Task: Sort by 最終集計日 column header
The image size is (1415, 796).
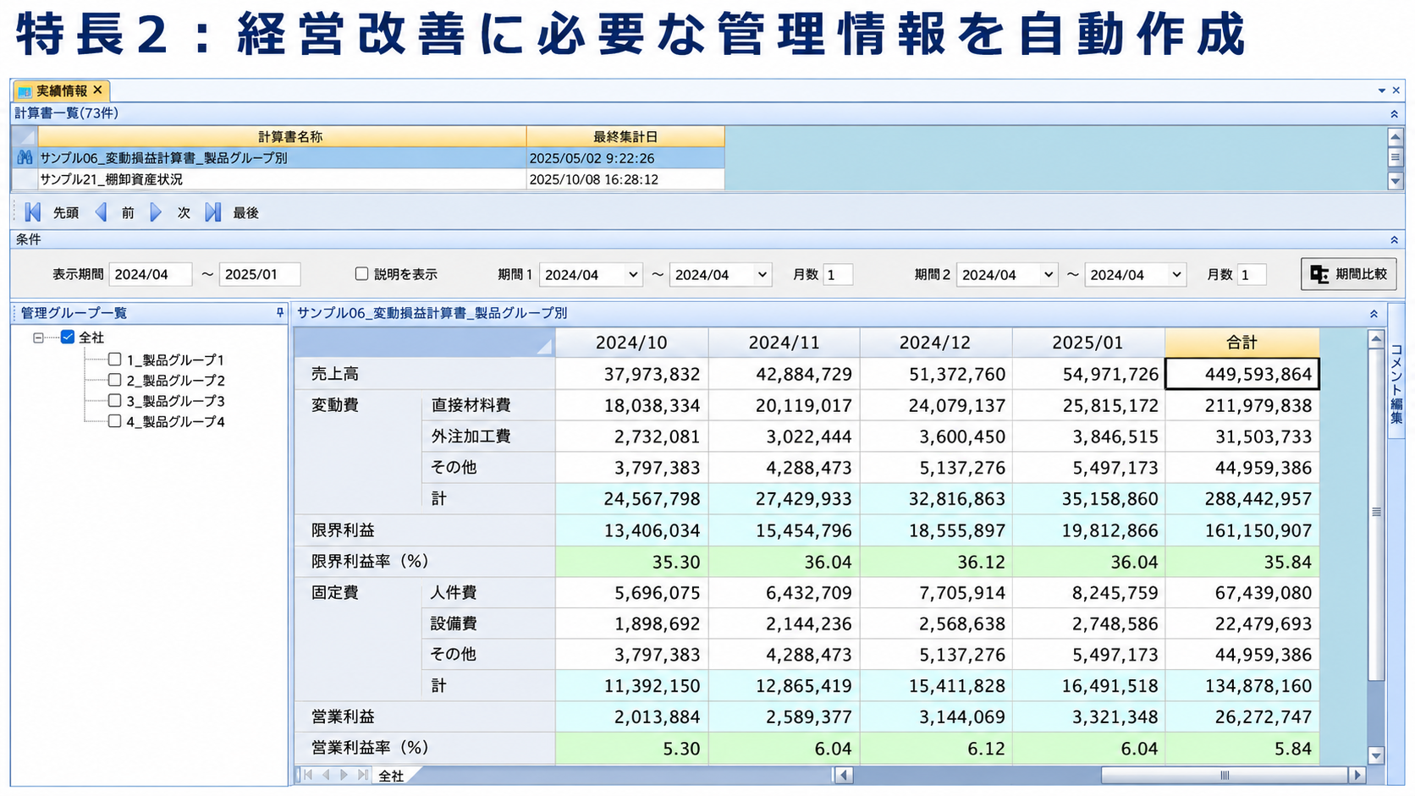Action: click(625, 136)
